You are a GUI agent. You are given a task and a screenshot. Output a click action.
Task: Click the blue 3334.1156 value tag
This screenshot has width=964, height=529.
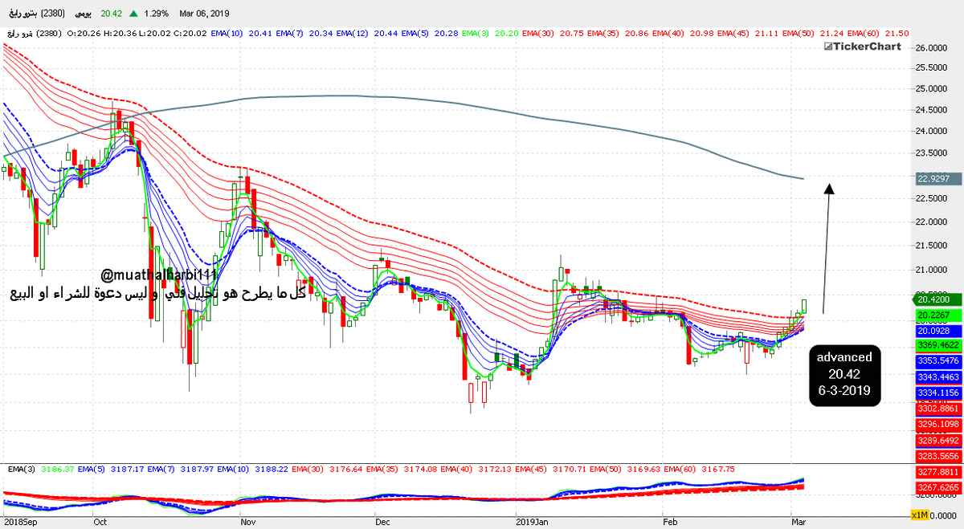pyautogui.click(x=937, y=392)
